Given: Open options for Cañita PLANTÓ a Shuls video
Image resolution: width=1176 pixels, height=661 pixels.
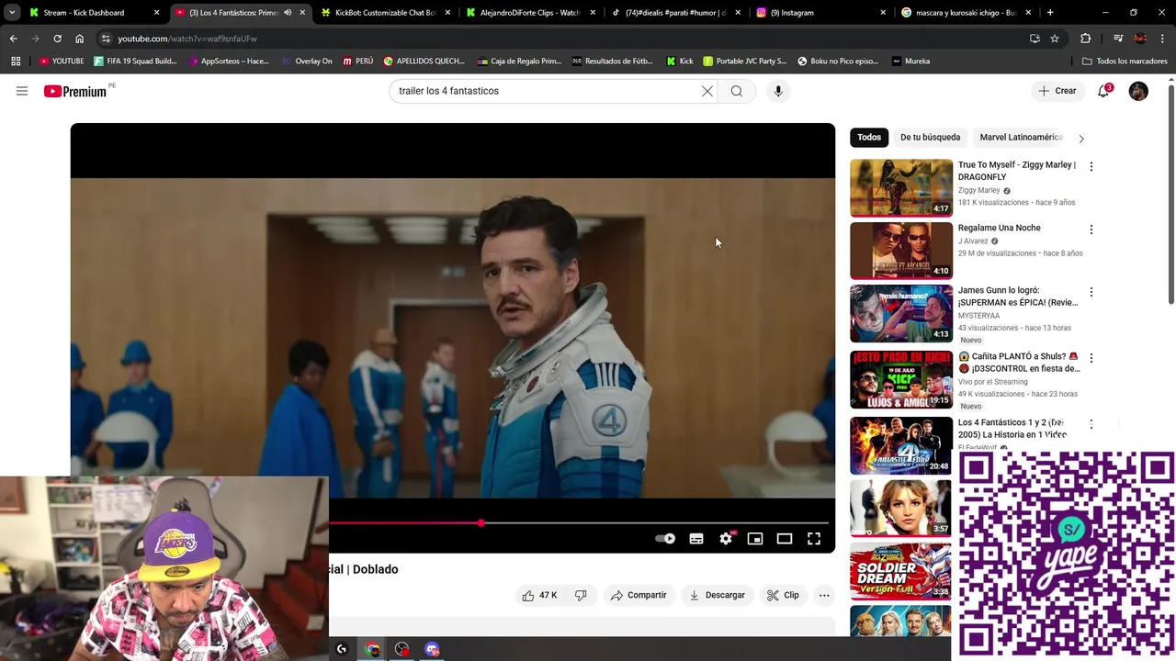Looking at the screenshot, I should click(1091, 358).
